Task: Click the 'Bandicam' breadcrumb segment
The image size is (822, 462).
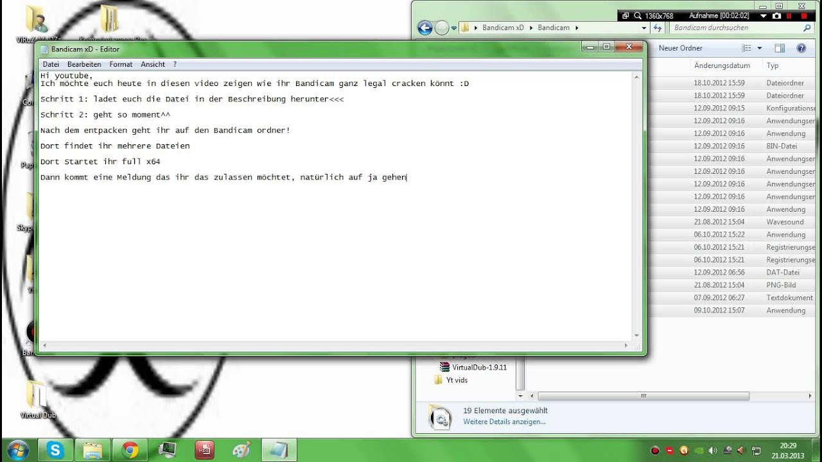Action: tap(554, 28)
